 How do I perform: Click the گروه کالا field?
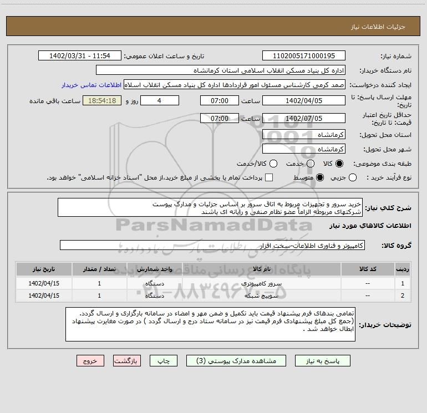212,245
